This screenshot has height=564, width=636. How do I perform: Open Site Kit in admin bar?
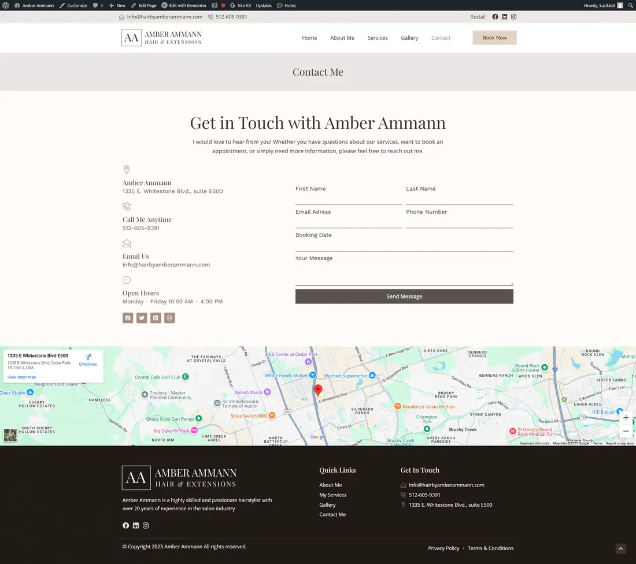tap(241, 5)
